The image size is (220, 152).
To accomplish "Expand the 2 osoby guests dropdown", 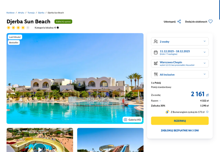I will pos(180,42).
